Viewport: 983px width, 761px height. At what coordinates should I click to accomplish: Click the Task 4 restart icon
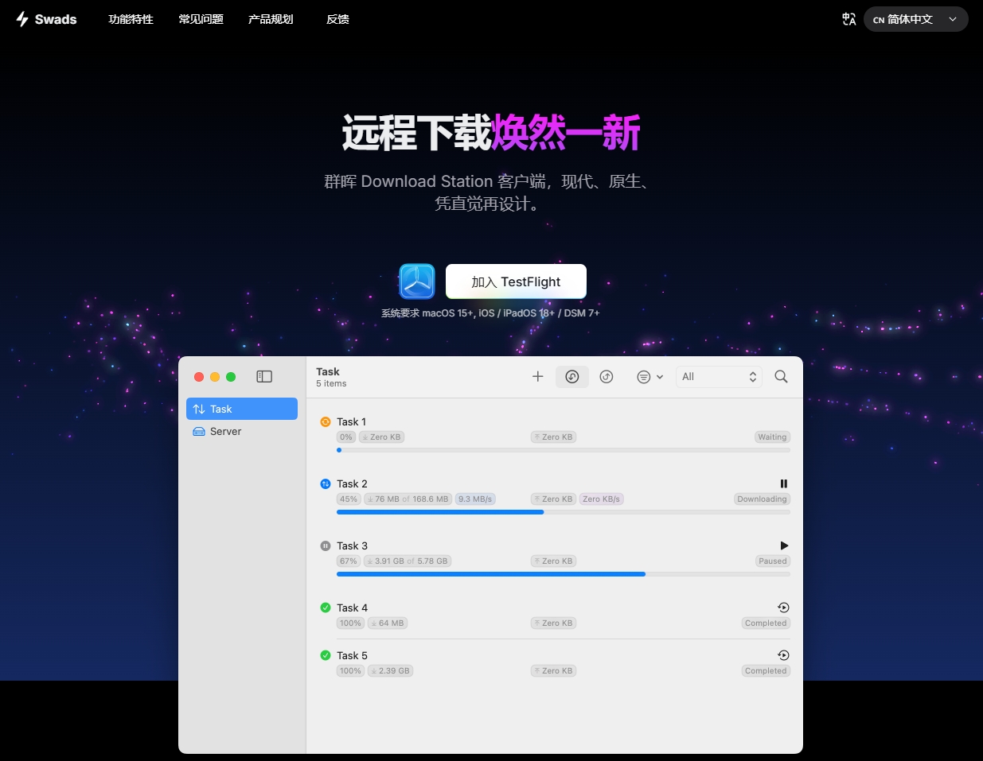click(783, 608)
